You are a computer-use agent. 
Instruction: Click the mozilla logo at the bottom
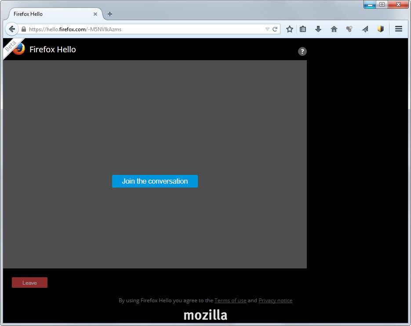(205, 315)
